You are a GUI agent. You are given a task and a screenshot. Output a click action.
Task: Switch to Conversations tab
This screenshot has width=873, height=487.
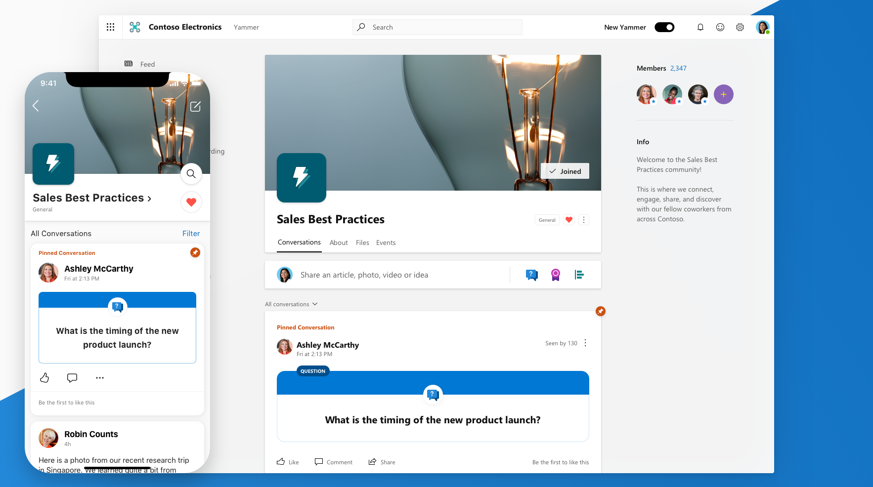(x=299, y=243)
